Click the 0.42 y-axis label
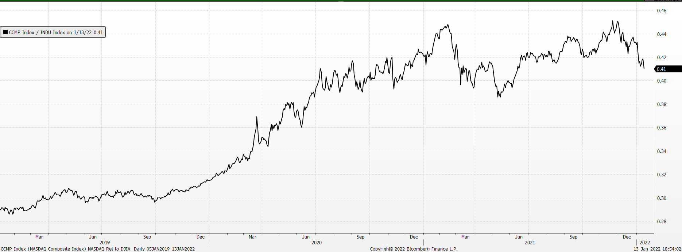The height and width of the screenshot is (252, 682). [662, 57]
